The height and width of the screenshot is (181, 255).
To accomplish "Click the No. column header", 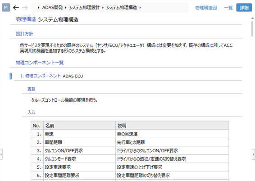I will click(x=37, y=126).
